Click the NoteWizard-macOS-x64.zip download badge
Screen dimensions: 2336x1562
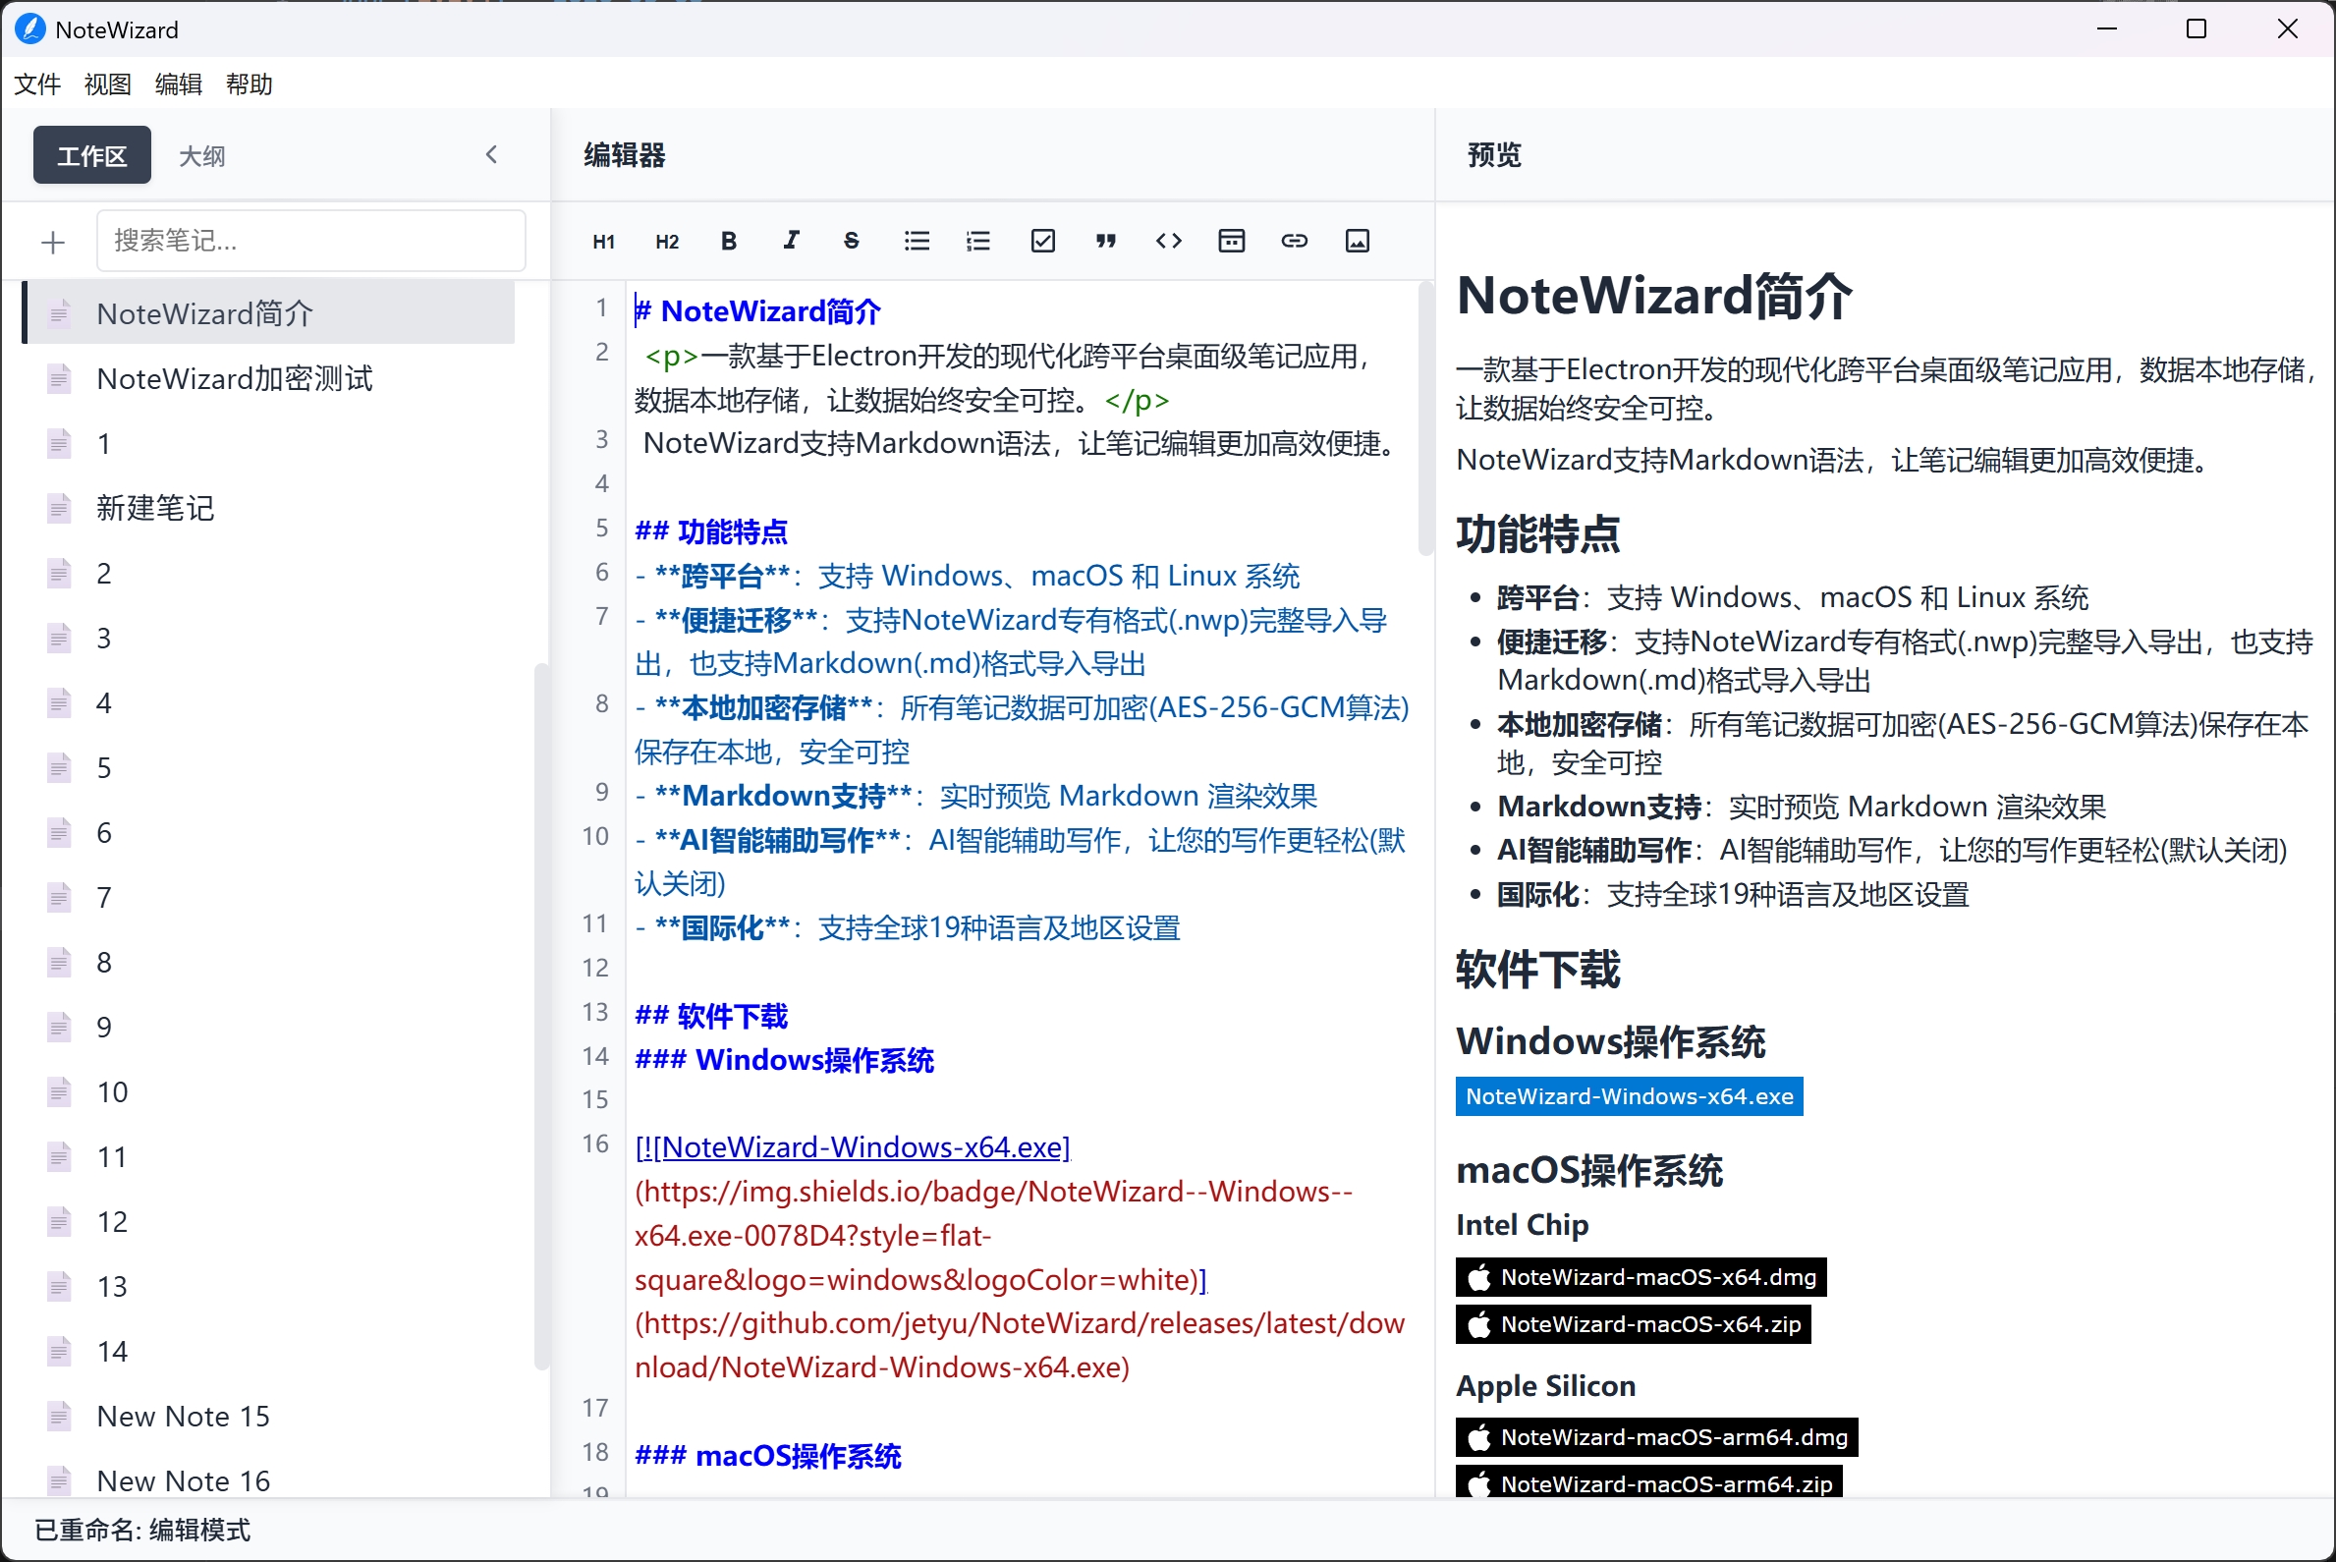(1633, 1325)
